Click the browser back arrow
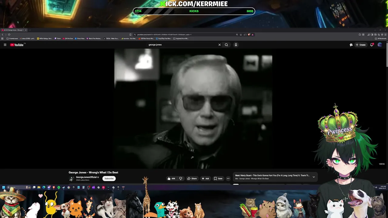388x218 pixels. coord(2,35)
